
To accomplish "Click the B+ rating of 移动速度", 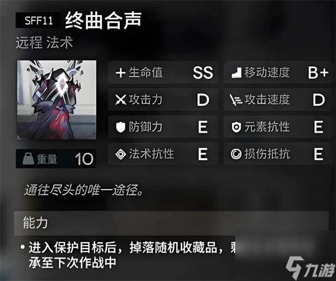I will point(318,73).
